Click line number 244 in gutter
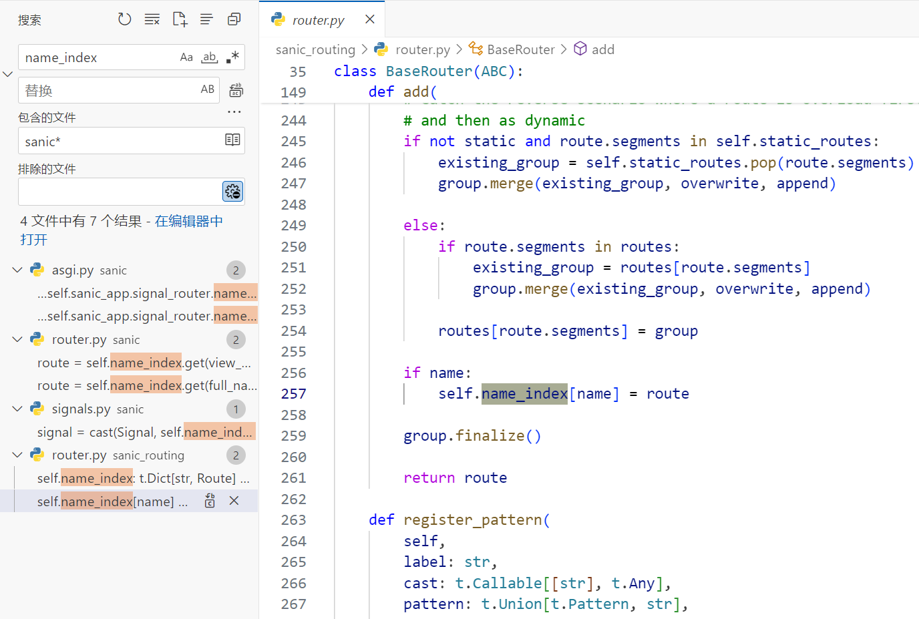 [294, 121]
